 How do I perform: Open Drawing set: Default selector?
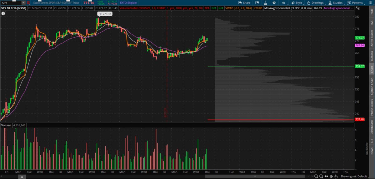coord(354,176)
